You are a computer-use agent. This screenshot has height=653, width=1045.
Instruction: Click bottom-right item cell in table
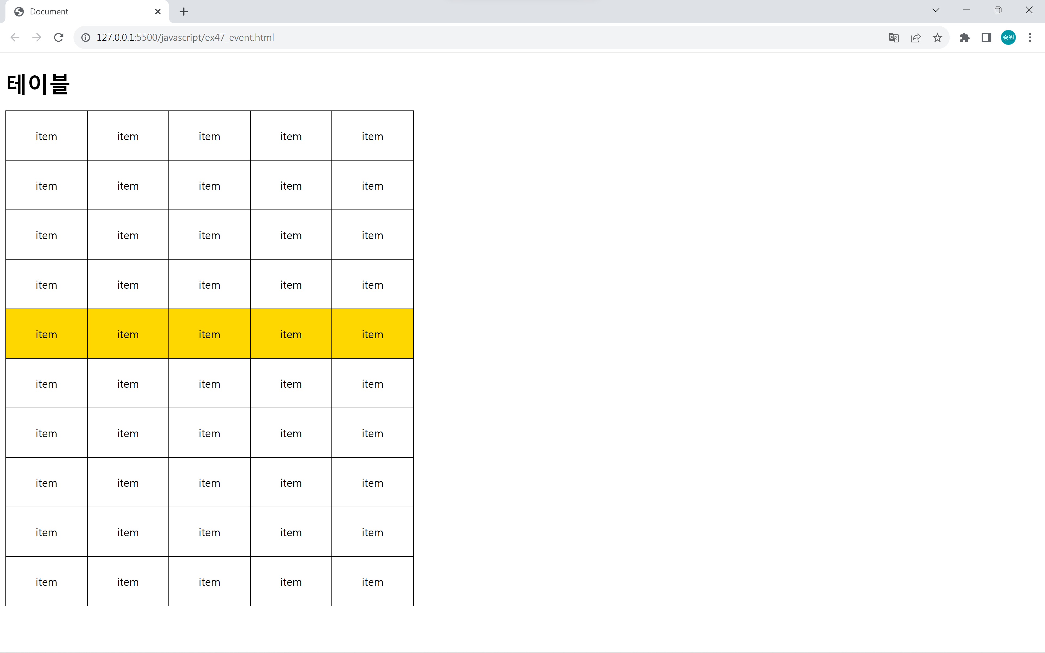tap(372, 581)
